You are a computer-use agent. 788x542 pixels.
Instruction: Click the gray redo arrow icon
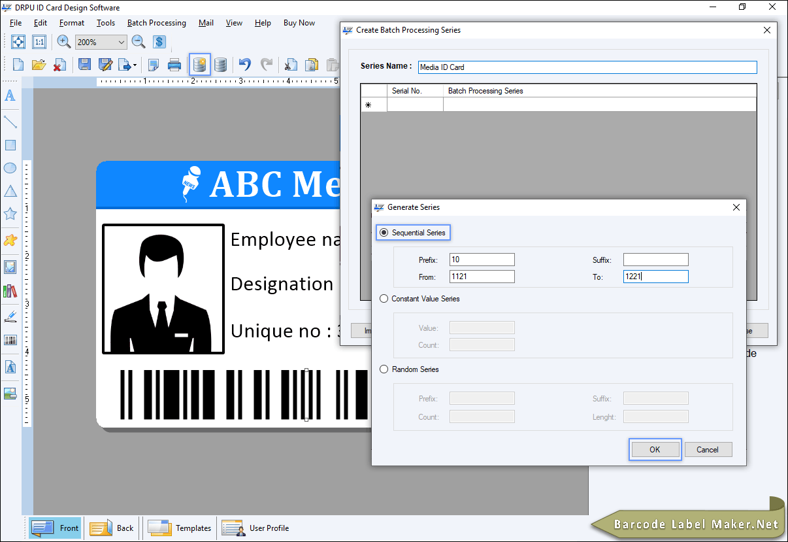point(267,65)
